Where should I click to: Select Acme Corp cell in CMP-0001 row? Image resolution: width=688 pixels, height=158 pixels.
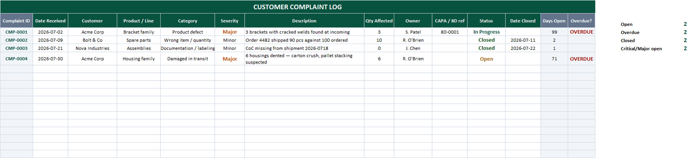pyautogui.click(x=92, y=32)
